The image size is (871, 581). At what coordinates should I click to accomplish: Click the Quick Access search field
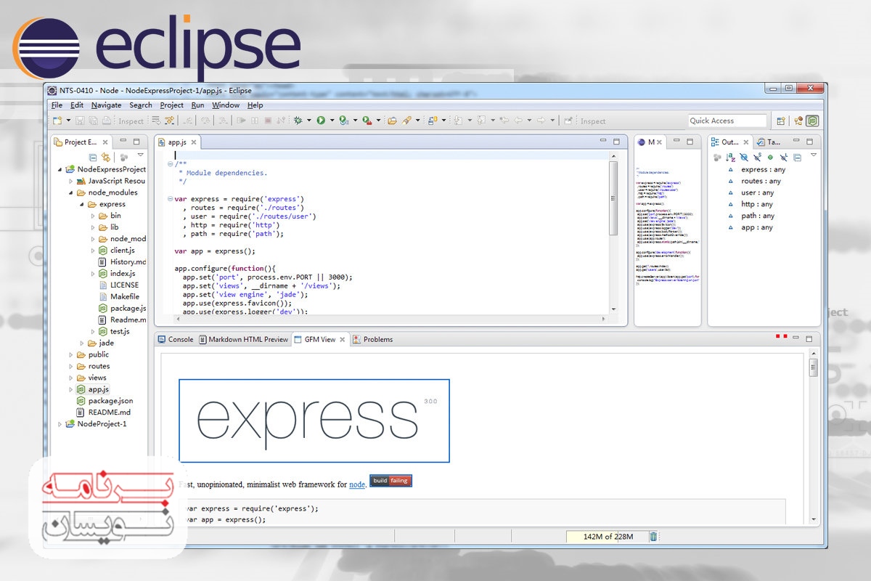pos(727,121)
